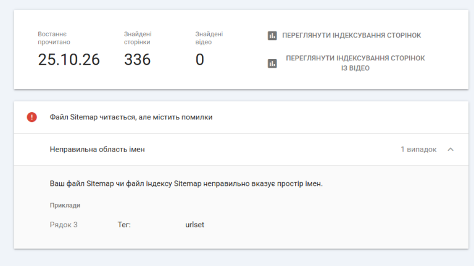Click 'Файл Sitemap читається, але містить помилки' message

(131, 117)
